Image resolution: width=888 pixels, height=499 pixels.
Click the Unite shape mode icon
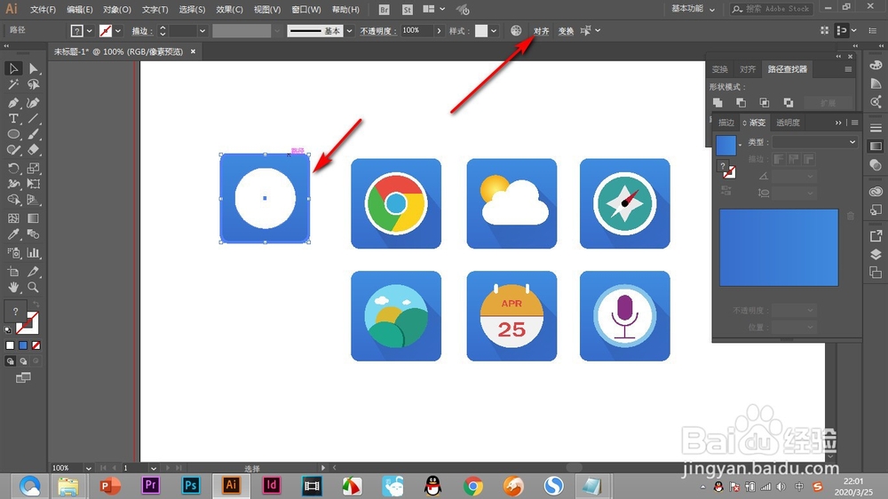click(718, 102)
